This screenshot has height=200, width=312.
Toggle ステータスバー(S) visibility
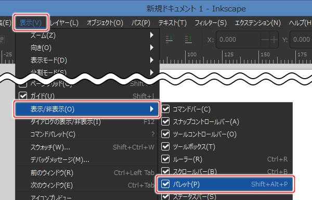[x=165, y=196]
